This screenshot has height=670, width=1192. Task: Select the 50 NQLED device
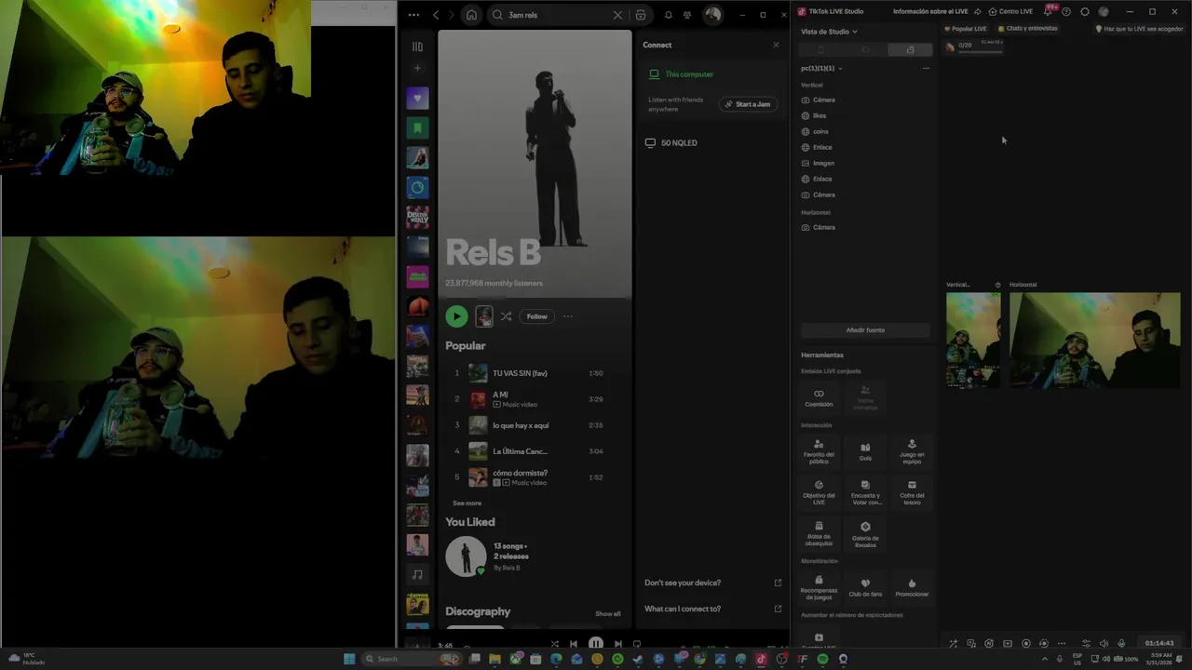(671, 142)
